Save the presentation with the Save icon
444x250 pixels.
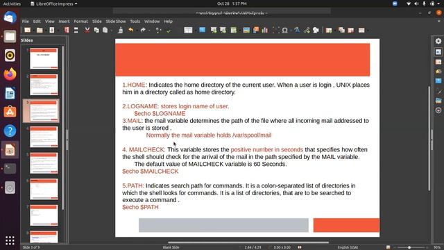(x=51, y=30)
